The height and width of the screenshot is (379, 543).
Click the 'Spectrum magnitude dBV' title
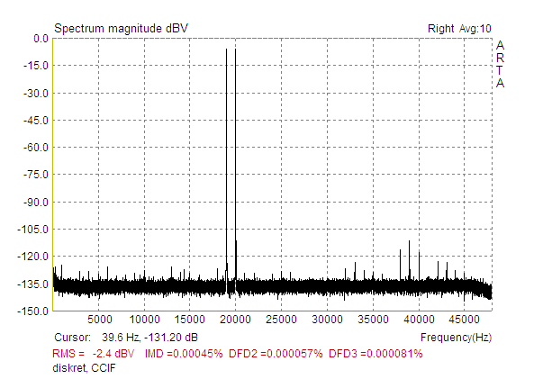coord(121,29)
